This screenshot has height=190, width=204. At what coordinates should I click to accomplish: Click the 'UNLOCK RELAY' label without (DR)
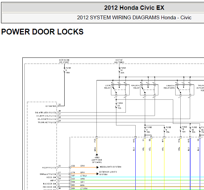pos(136,87)
